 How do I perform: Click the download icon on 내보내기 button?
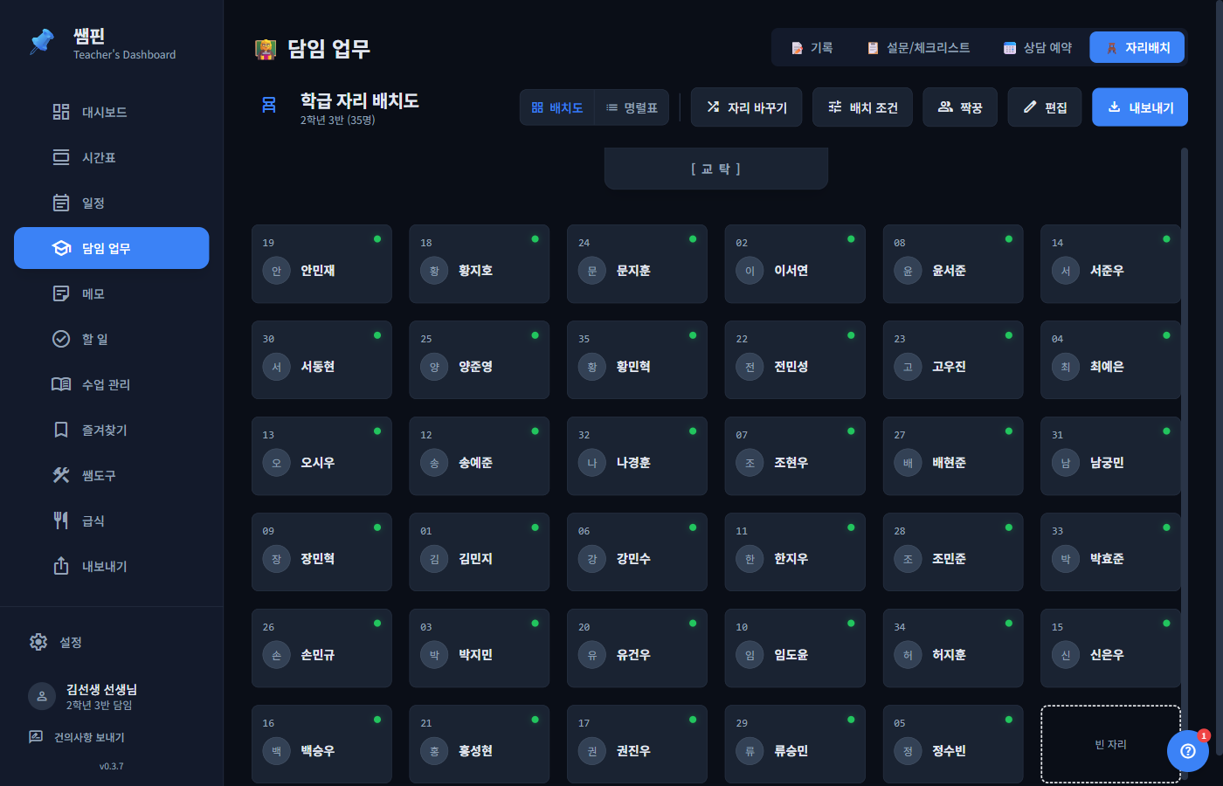tap(1114, 107)
